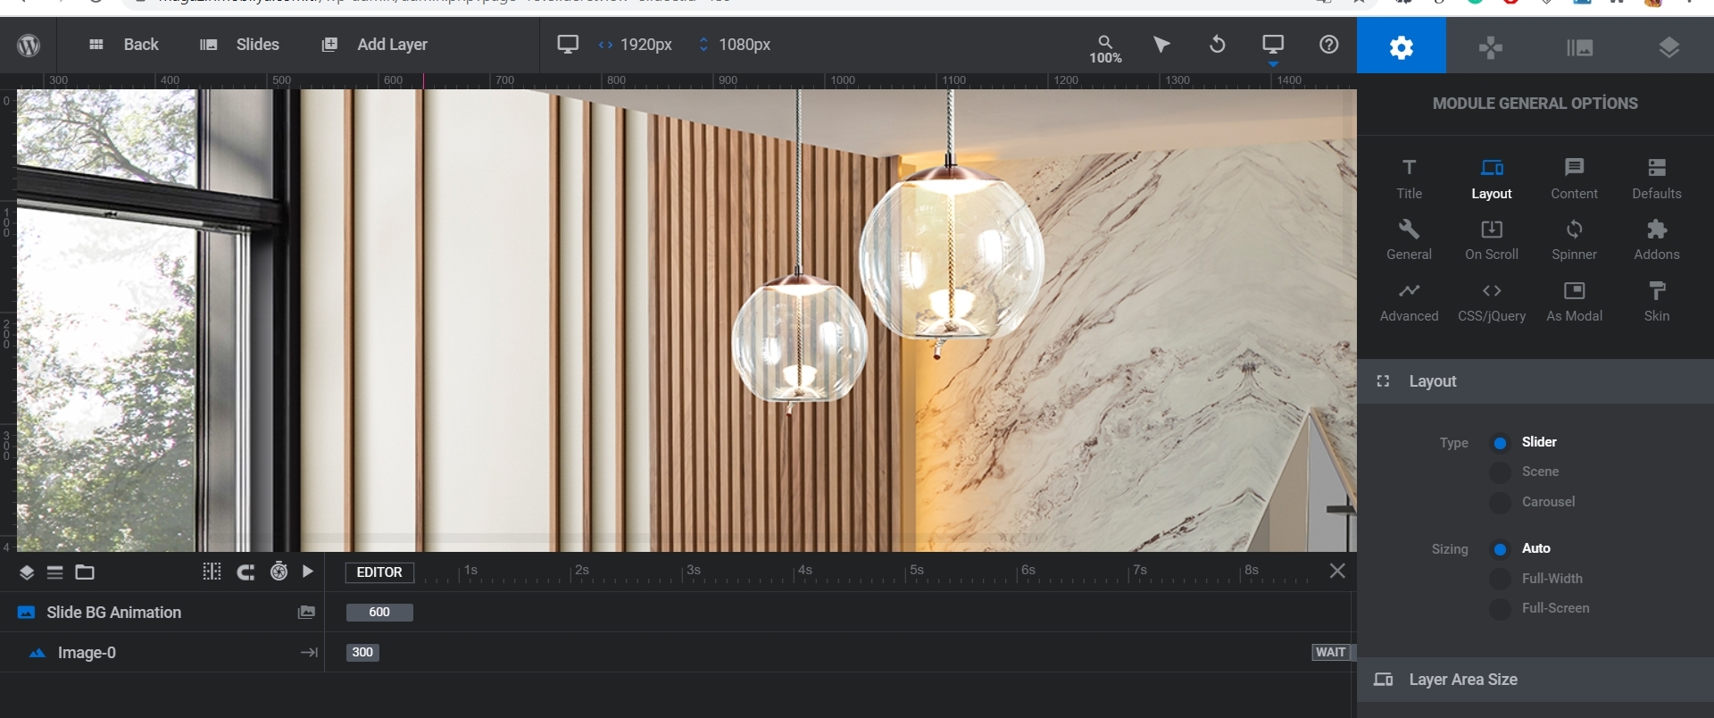The width and height of the screenshot is (1714, 718).
Task: Select Auto sizing radio button
Action: pos(1501,549)
